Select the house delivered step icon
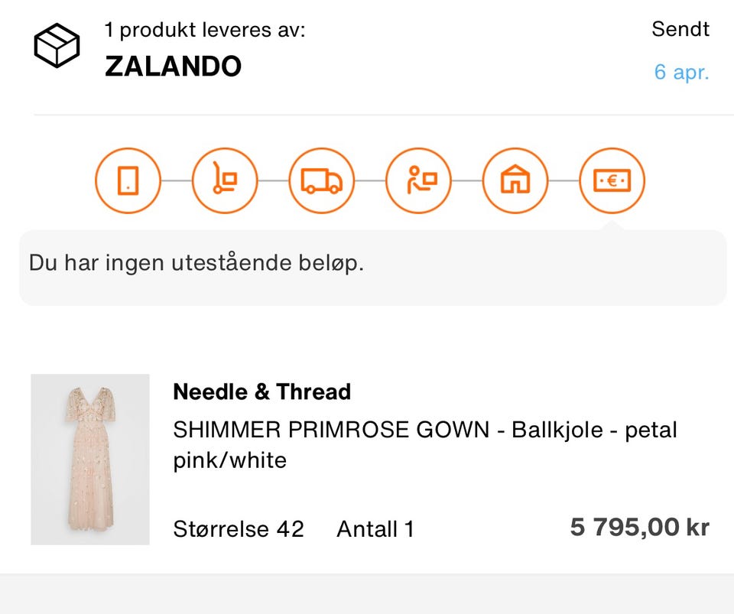The width and height of the screenshot is (734, 614). point(515,181)
